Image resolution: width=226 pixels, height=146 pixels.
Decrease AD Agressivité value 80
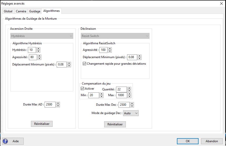[39, 58]
